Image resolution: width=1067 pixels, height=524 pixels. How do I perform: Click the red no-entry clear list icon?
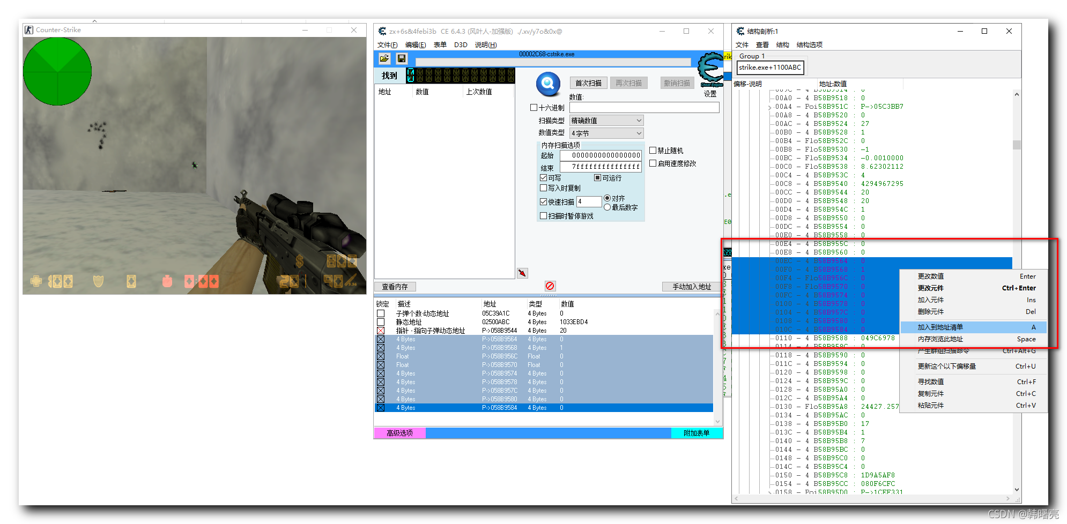point(550,286)
